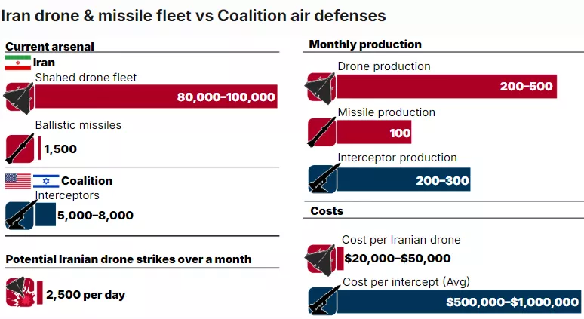Click the Iran flag icon
This screenshot has height=319, width=584.
point(17,63)
